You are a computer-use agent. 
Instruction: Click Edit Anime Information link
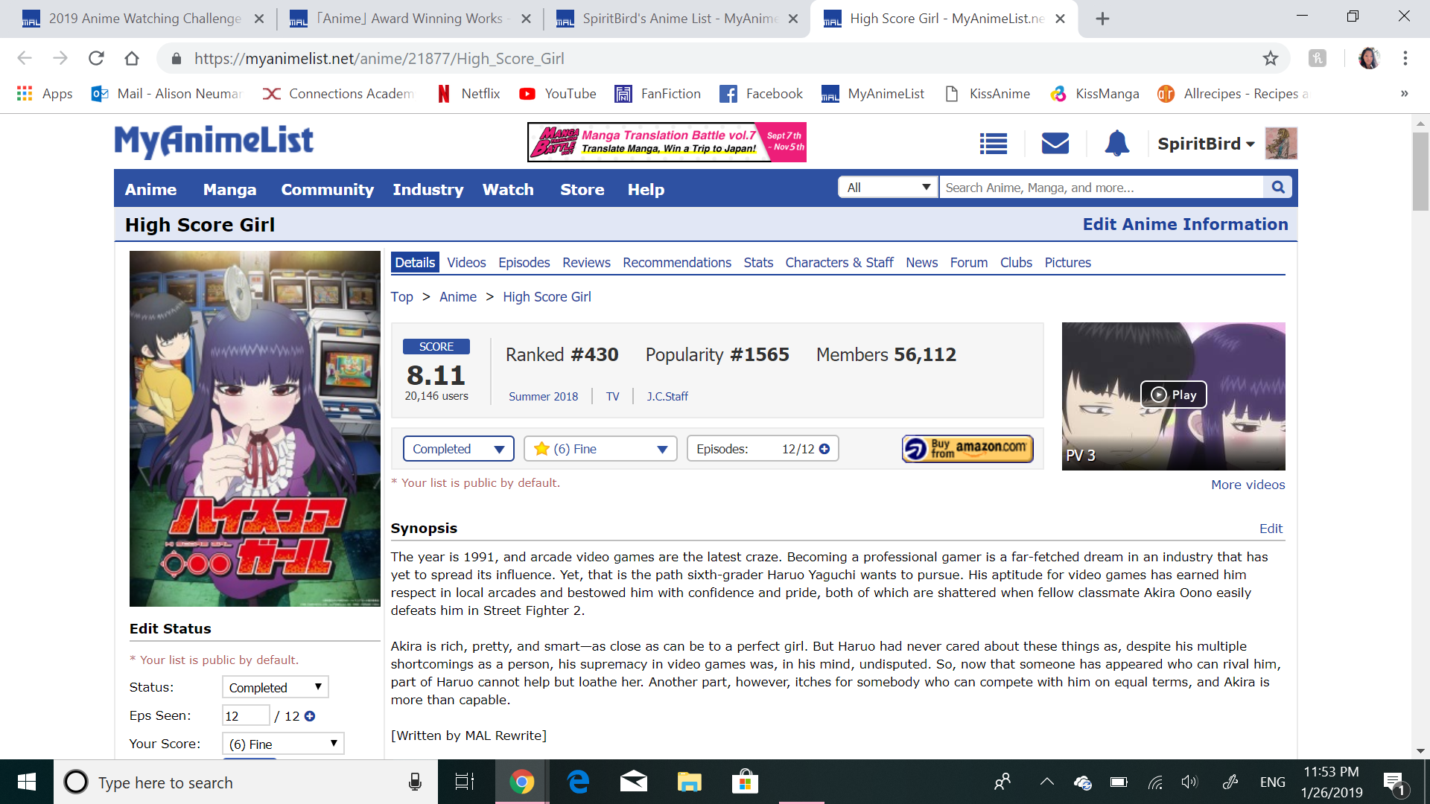click(1184, 224)
